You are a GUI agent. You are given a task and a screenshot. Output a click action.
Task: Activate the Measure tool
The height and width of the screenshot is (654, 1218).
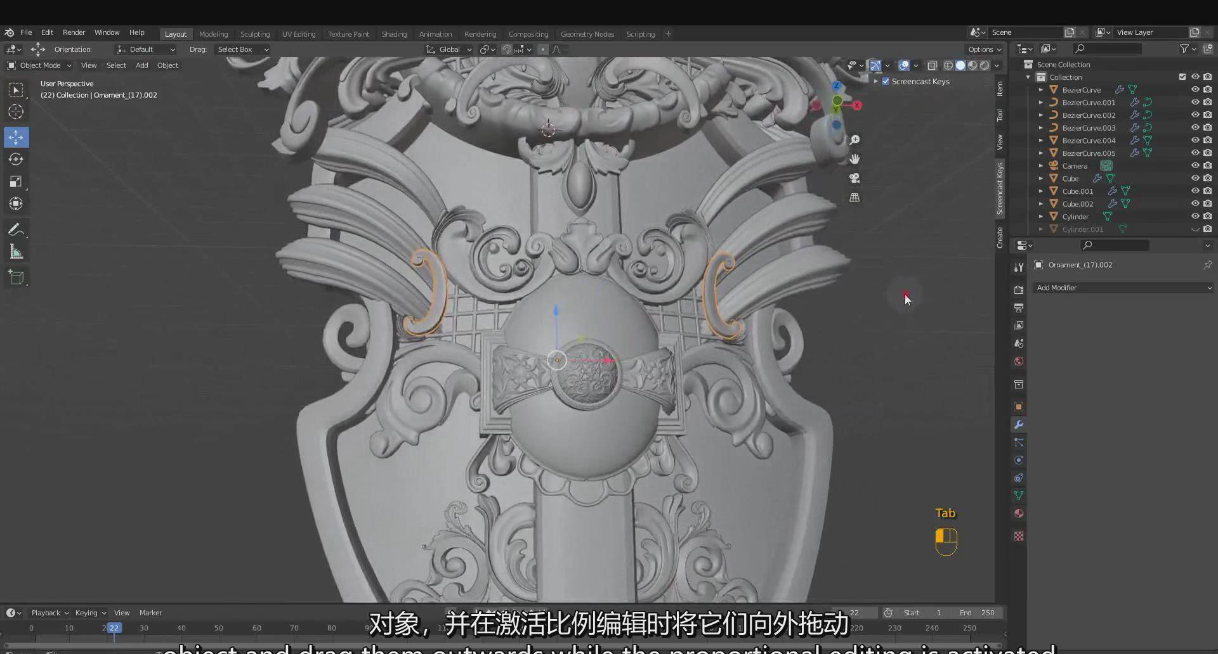click(16, 253)
